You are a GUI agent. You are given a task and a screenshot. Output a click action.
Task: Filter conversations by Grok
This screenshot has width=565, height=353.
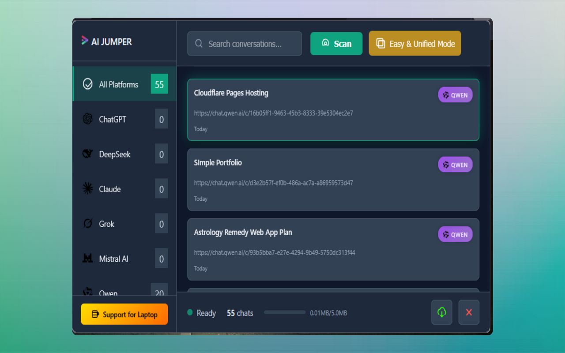click(124, 224)
